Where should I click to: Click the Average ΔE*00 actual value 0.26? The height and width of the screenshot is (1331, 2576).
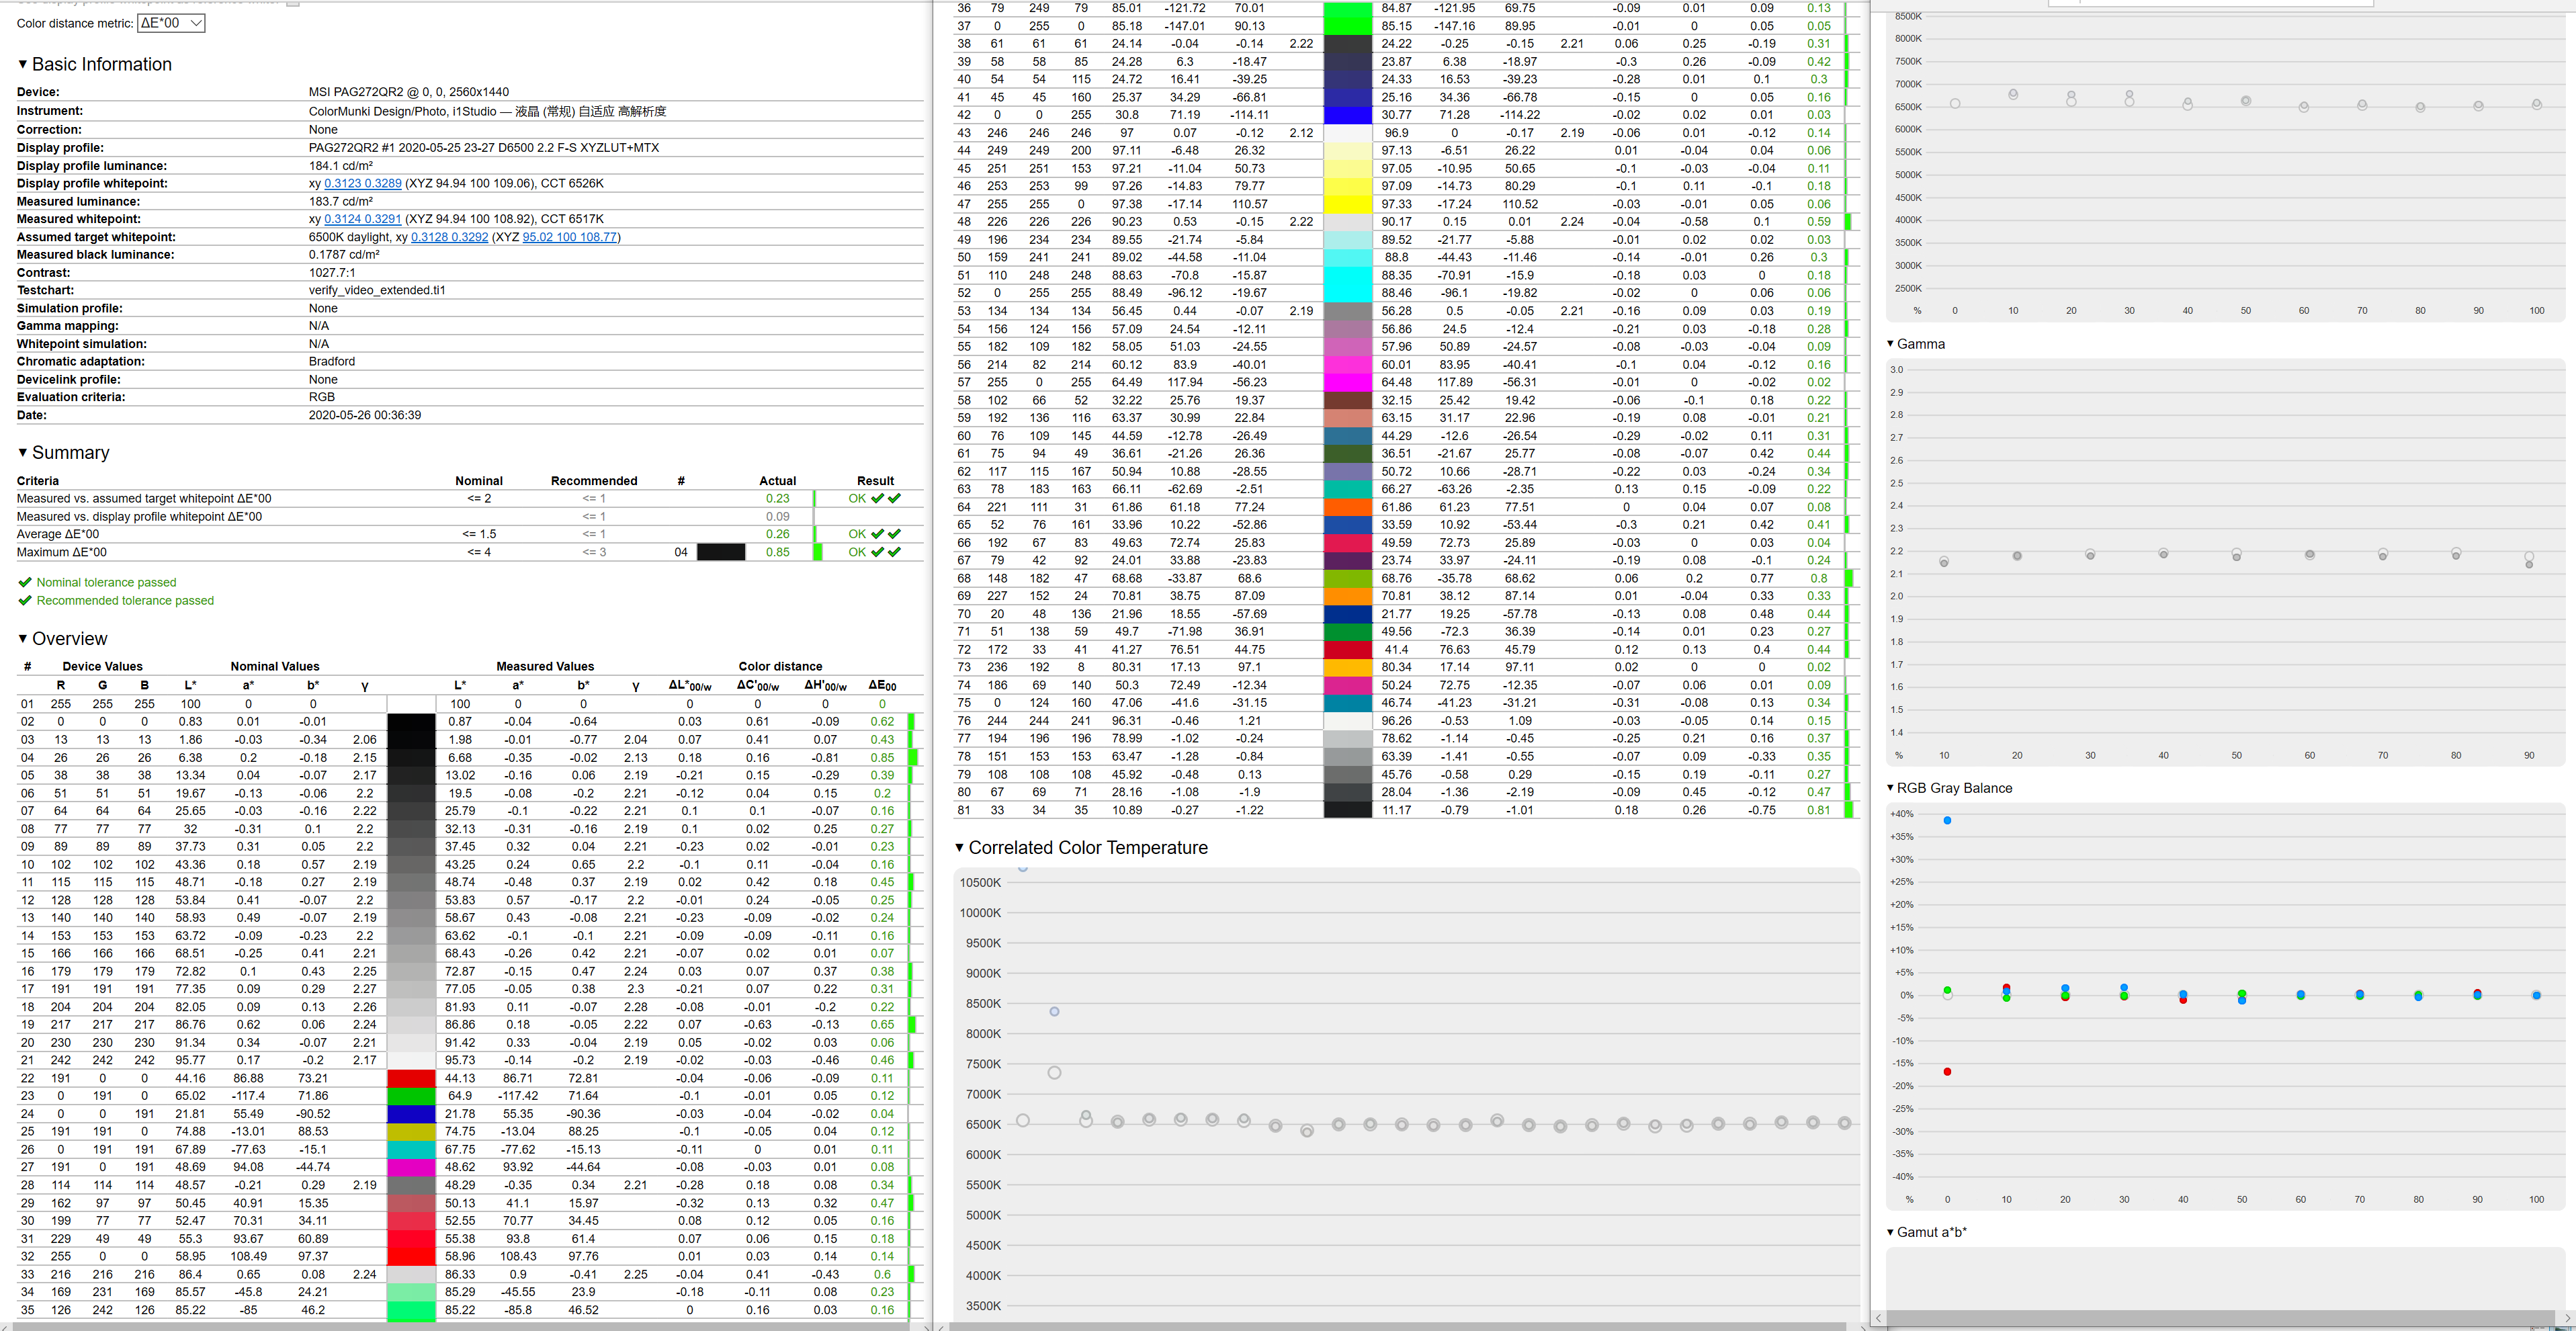(x=778, y=534)
